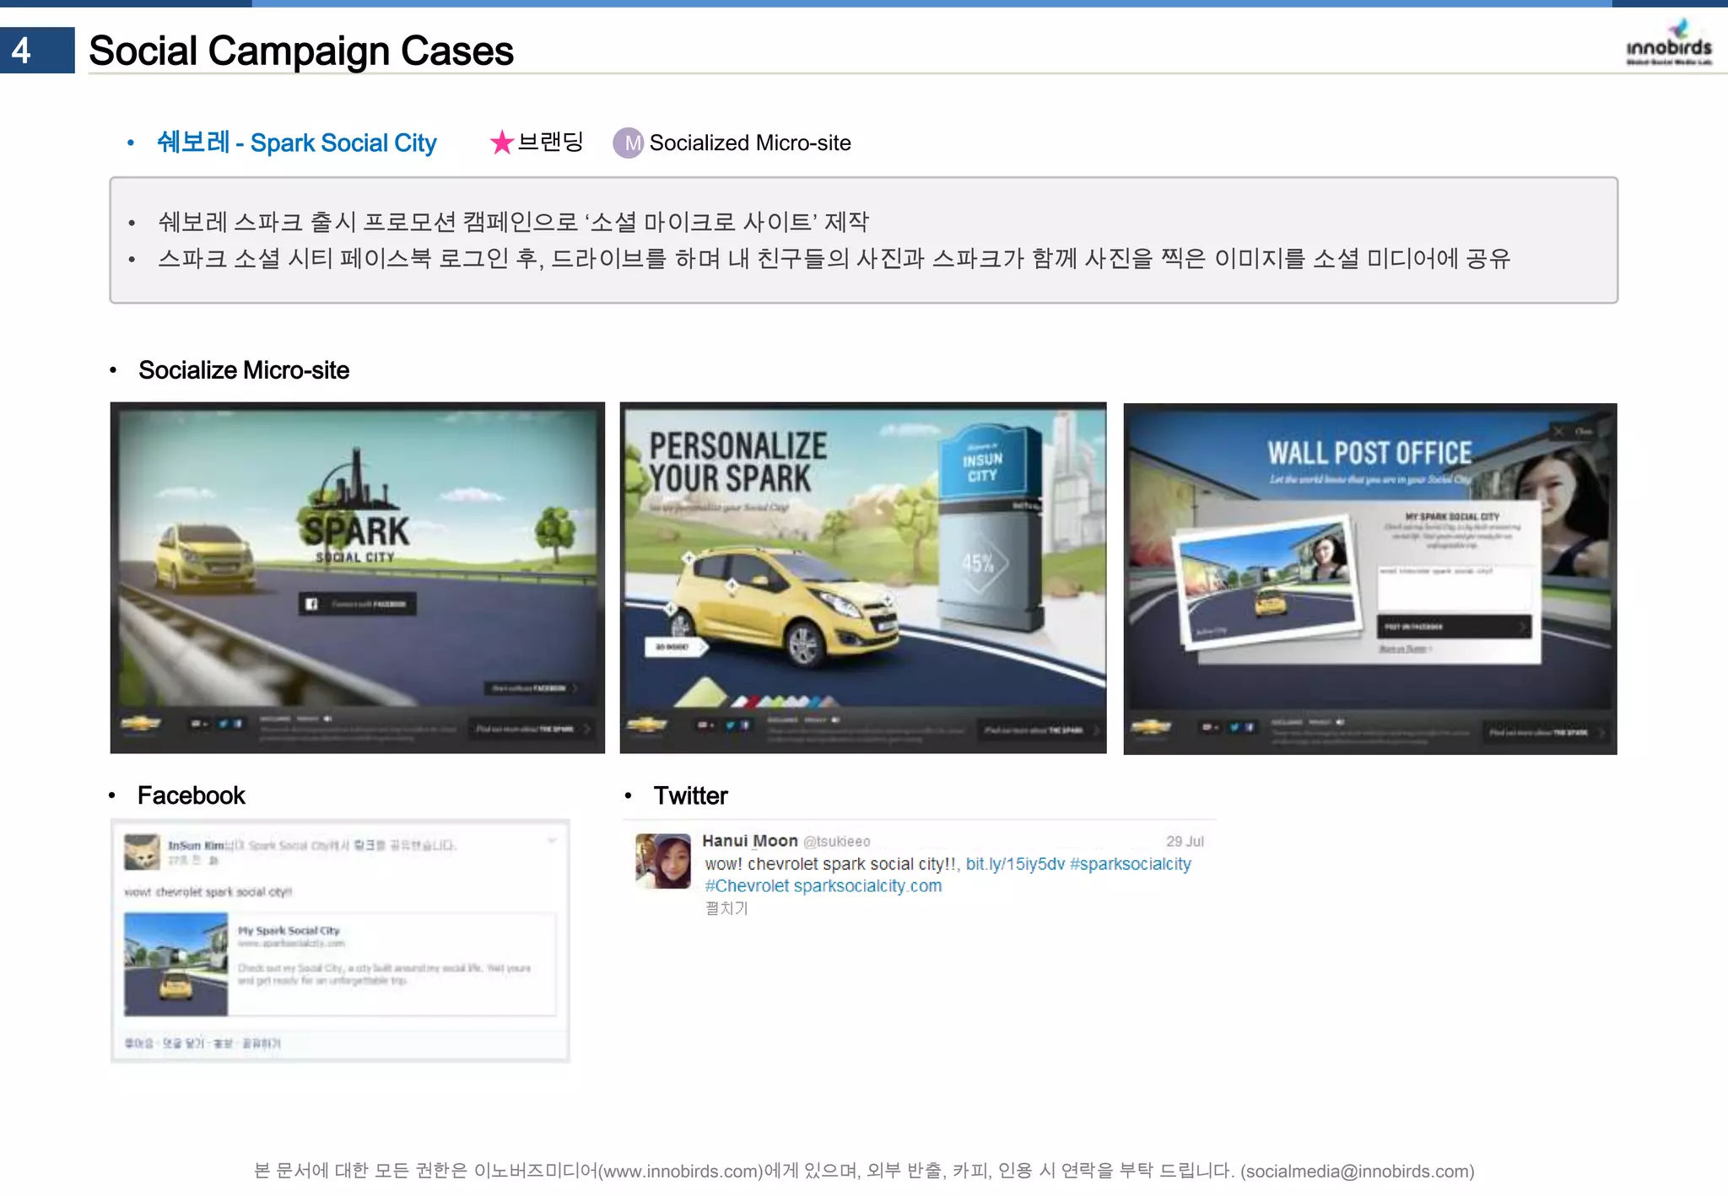The image size is (1728, 1196).
Task: Click the pink star branding icon
Action: pyautogui.click(x=502, y=143)
